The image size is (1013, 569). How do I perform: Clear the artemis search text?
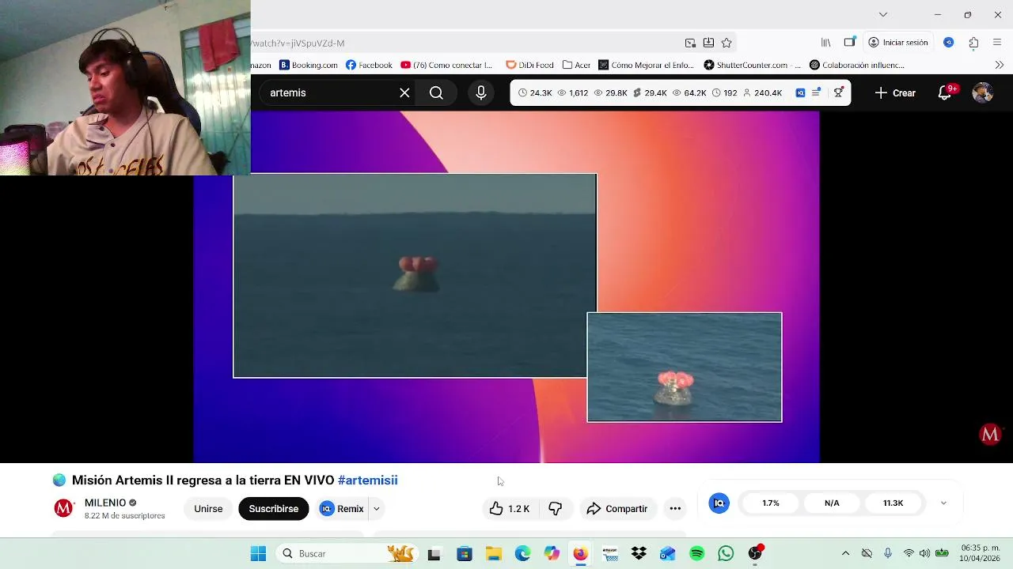pyautogui.click(x=404, y=93)
